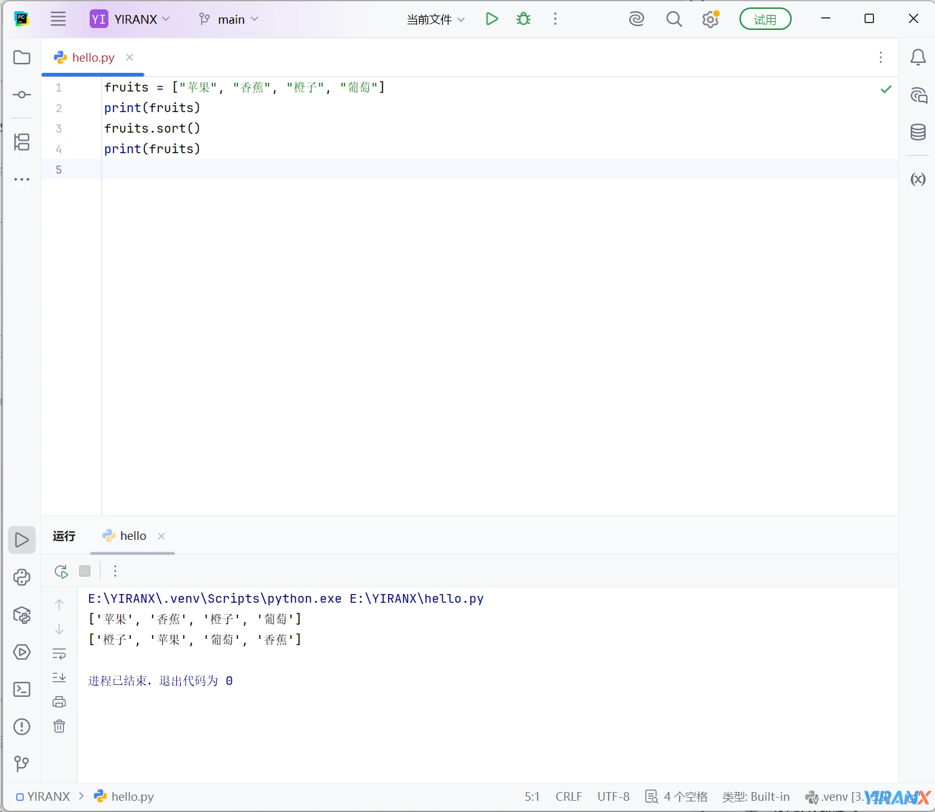Image resolution: width=935 pixels, height=812 pixels.
Task: Change CRLF line separator
Action: tap(569, 796)
